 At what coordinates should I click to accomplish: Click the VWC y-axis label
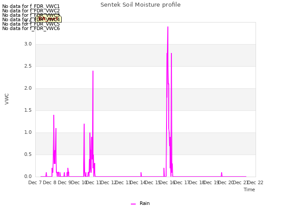[7, 99]
